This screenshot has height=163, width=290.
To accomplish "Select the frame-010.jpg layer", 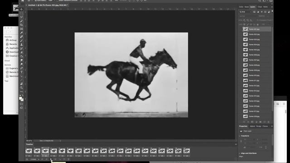I will tap(257, 76).
